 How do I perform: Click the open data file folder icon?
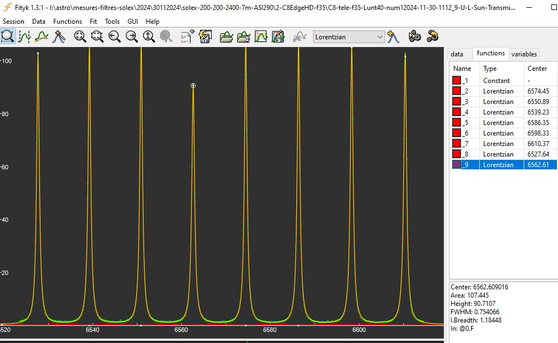tap(226, 37)
